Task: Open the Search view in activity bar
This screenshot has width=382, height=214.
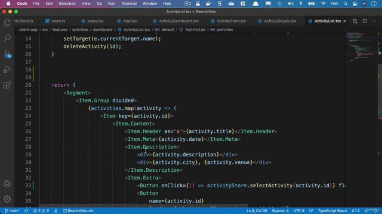Action: (7, 38)
